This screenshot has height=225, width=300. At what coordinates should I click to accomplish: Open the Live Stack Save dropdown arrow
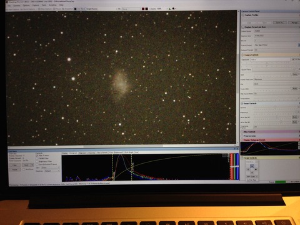[32, 165]
